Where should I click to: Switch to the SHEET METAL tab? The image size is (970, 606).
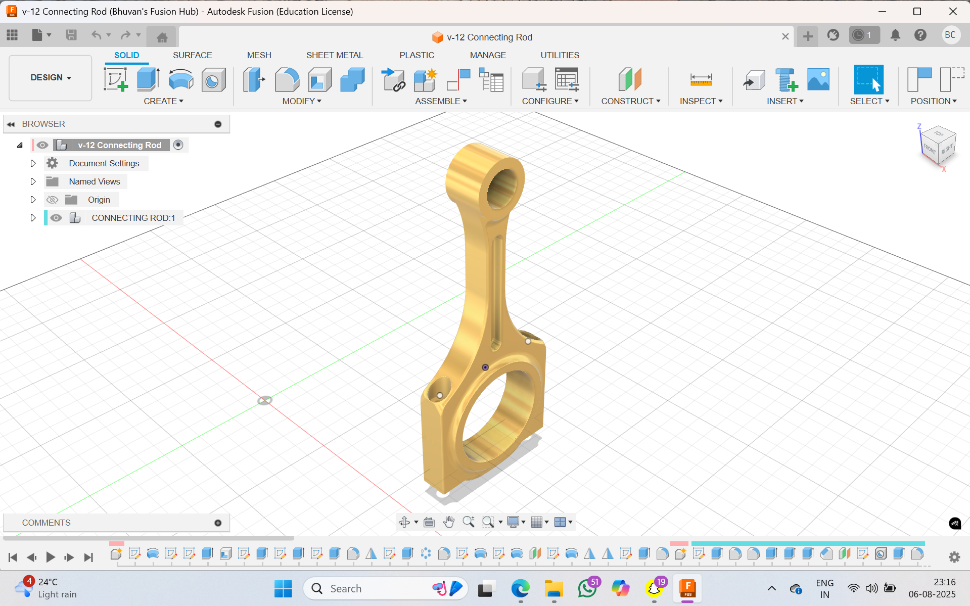335,55
